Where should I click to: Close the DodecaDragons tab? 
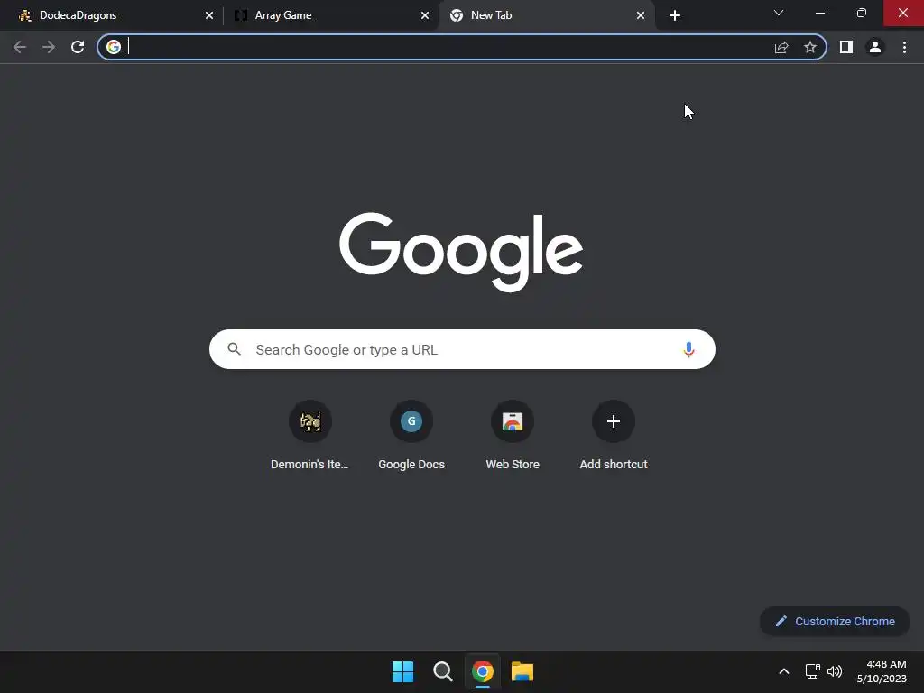point(209,15)
